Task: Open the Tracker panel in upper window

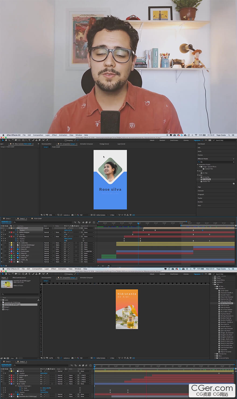Action: coord(200,198)
